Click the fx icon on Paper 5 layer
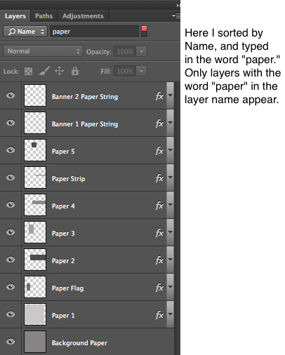The image size is (285, 355). (x=159, y=151)
